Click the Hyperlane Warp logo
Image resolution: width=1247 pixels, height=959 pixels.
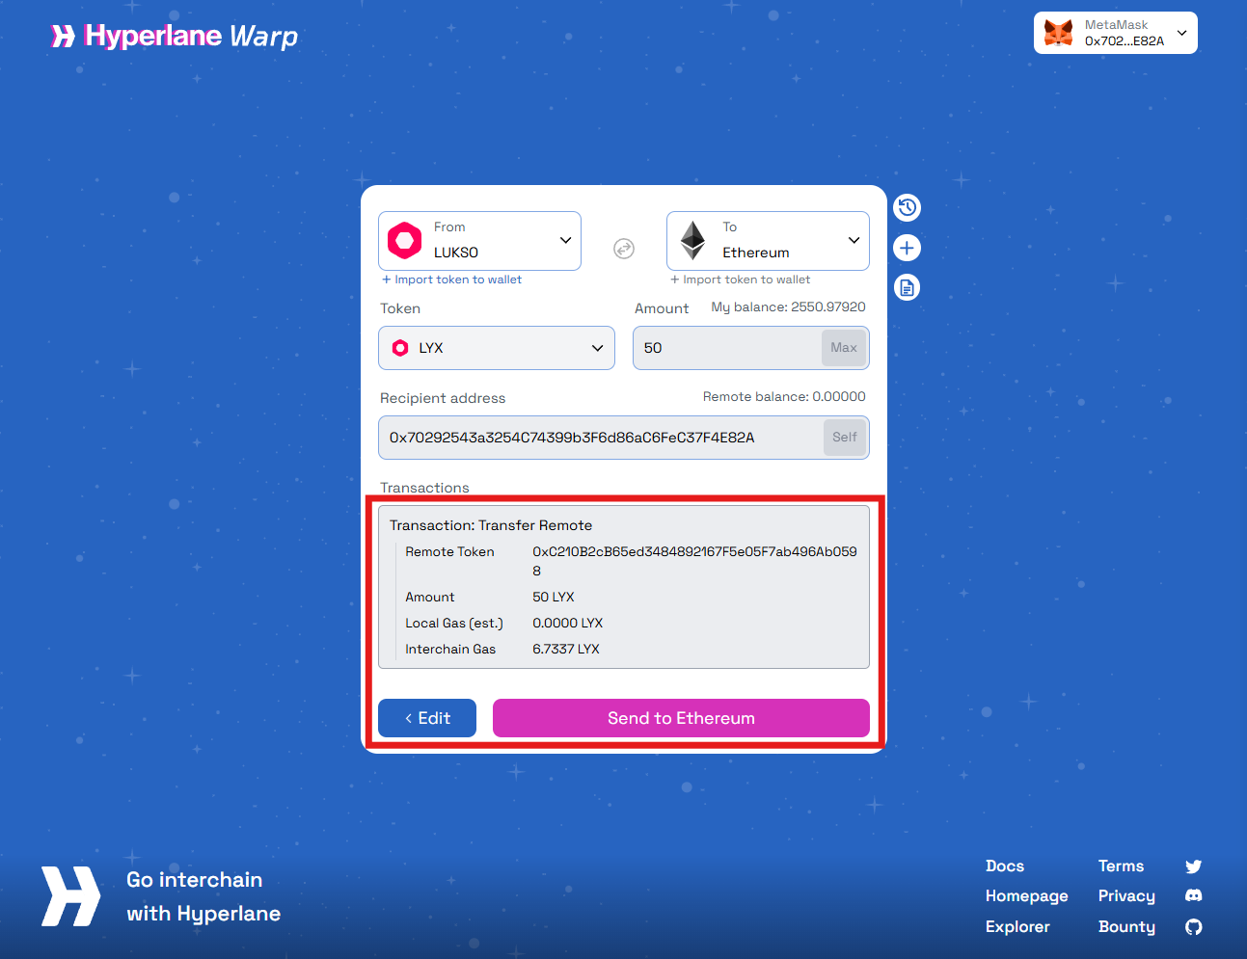pos(175,37)
